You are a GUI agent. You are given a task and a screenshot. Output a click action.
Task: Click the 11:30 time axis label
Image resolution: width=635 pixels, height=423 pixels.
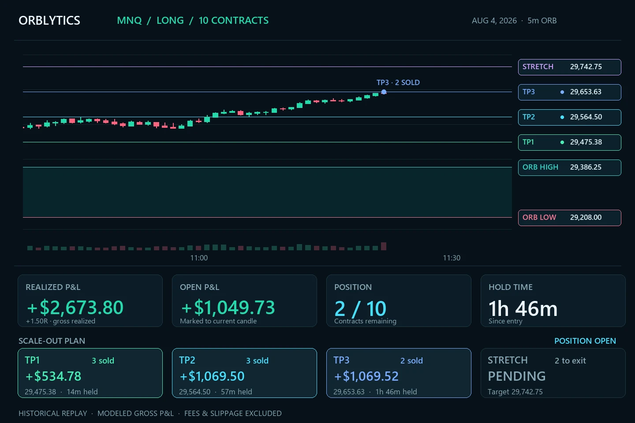tap(452, 258)
